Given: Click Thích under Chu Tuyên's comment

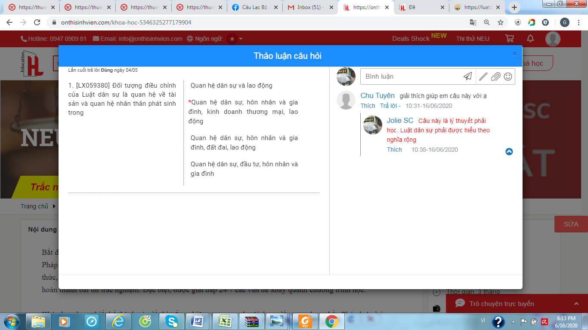Looking at the screenshot, I should tap(368, 106).
